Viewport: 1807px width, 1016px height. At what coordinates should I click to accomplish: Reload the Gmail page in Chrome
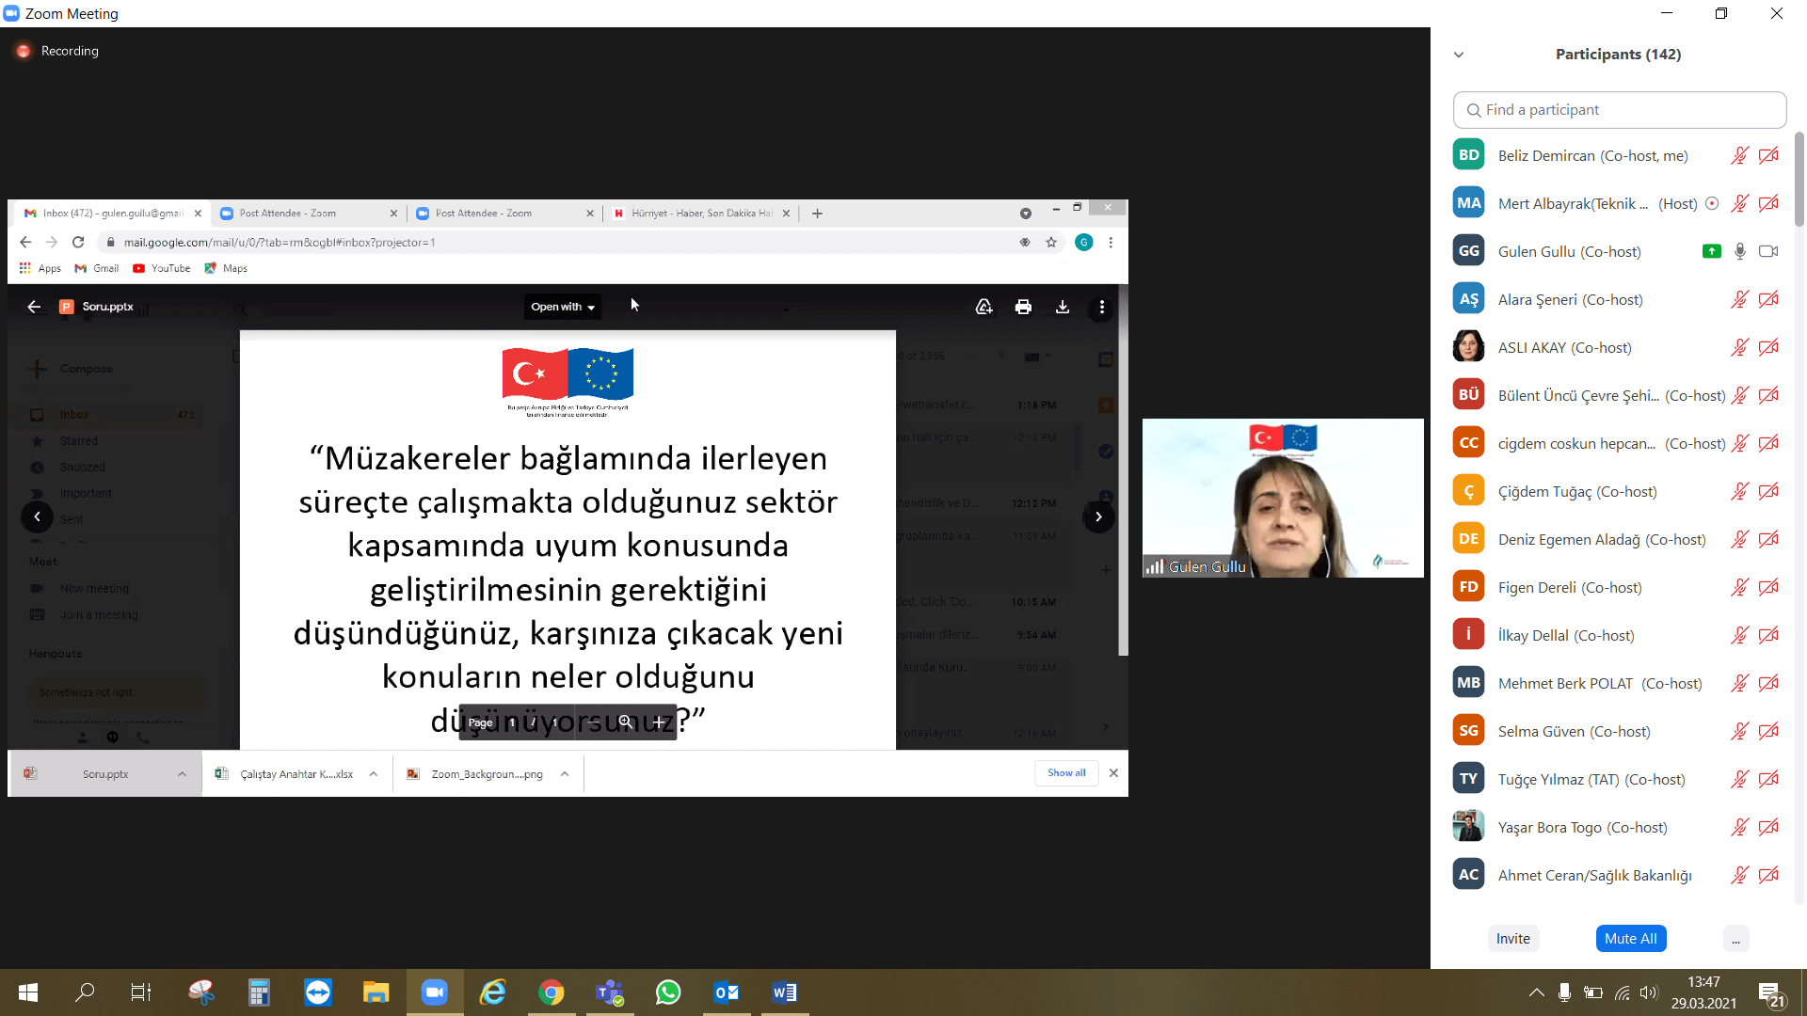[x=78, y=242]
